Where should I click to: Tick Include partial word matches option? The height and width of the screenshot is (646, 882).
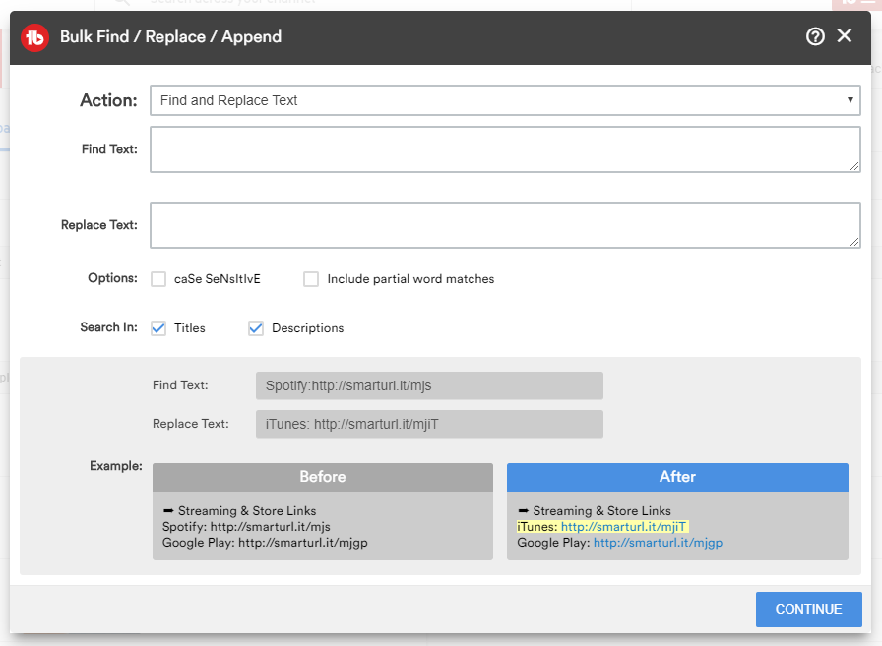[x=311, y=279]
